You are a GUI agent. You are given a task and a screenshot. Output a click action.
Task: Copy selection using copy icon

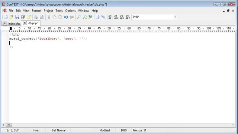click(55, 17)
